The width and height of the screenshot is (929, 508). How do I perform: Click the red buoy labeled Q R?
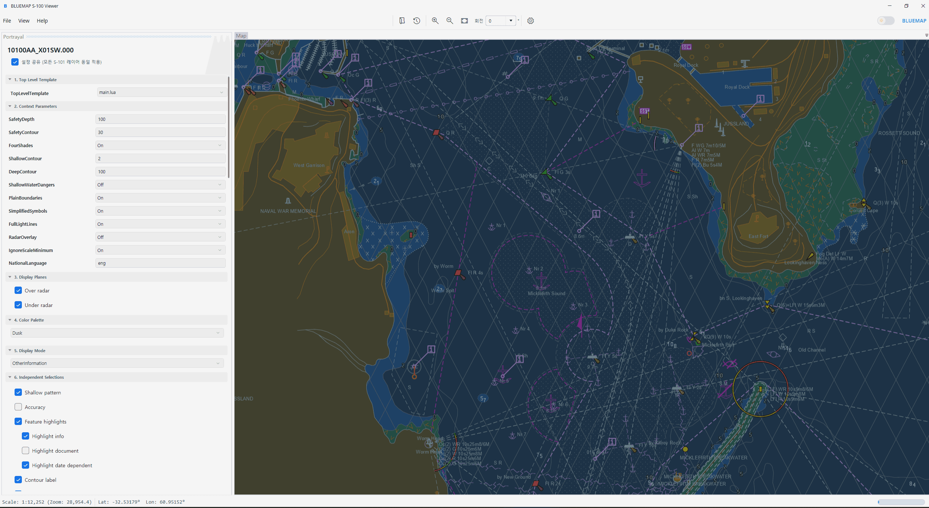[436, 133]
